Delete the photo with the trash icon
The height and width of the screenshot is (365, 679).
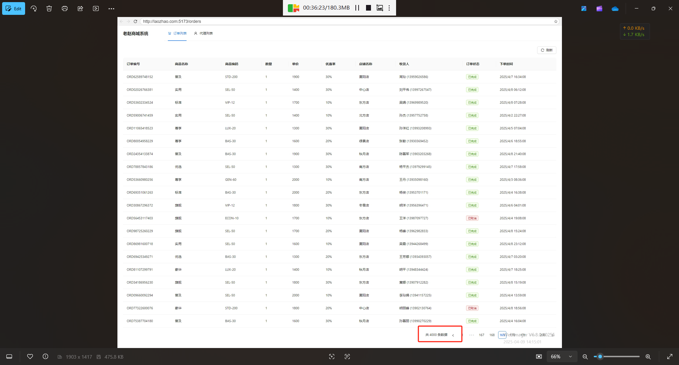[x=49, y=8]
